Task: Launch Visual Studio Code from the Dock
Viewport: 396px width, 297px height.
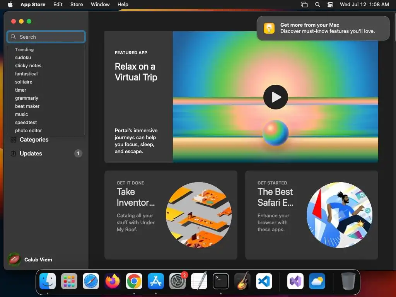Action: pos(264,281)
